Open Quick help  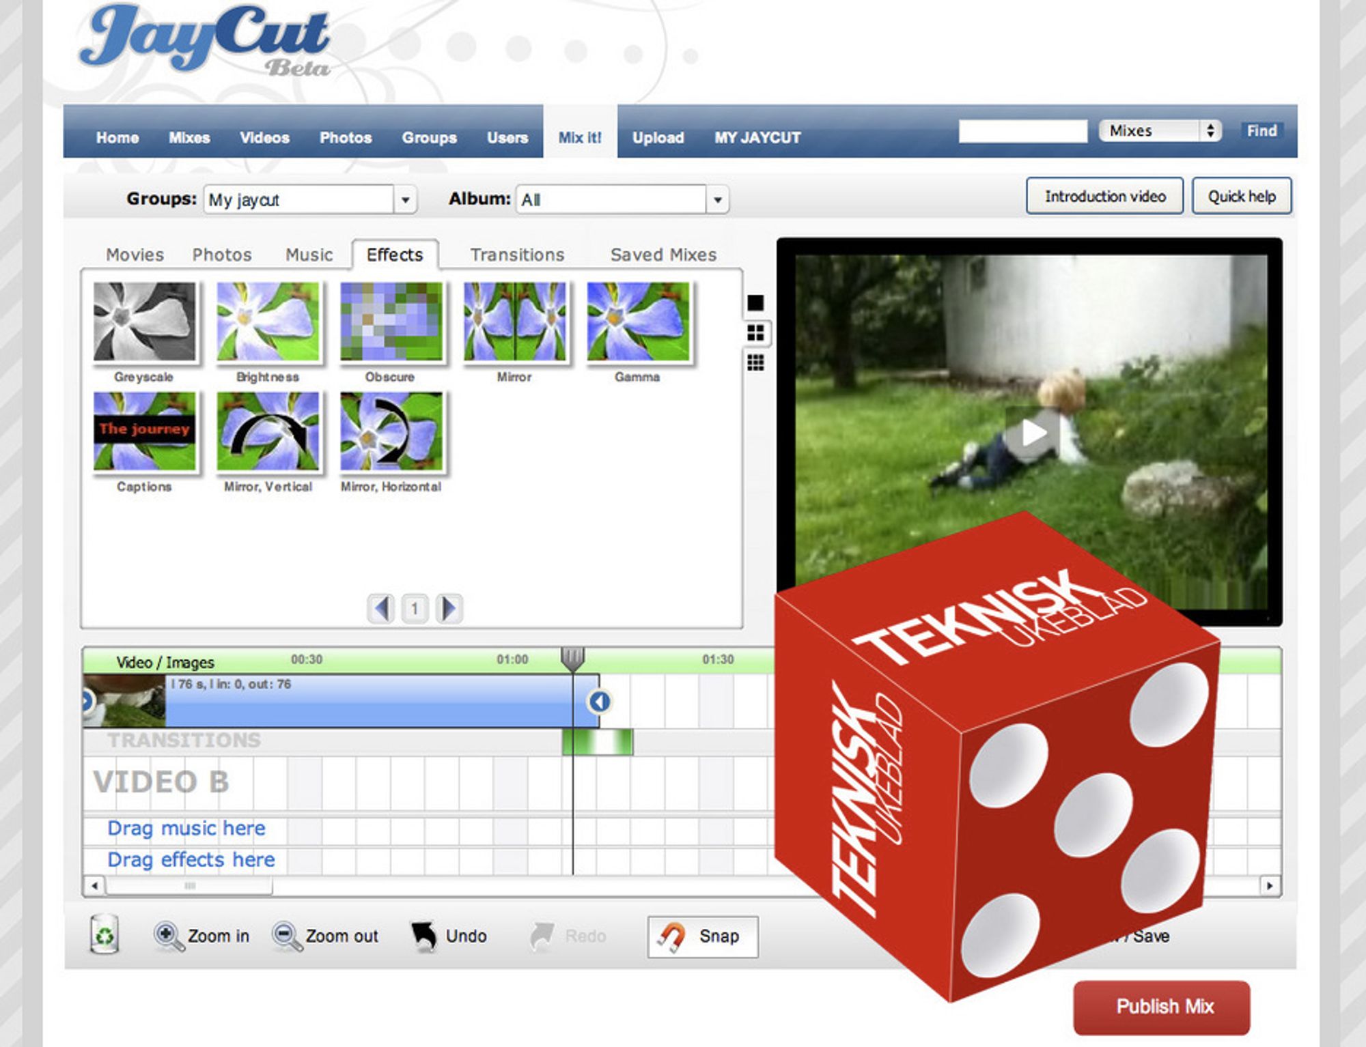1242,197
